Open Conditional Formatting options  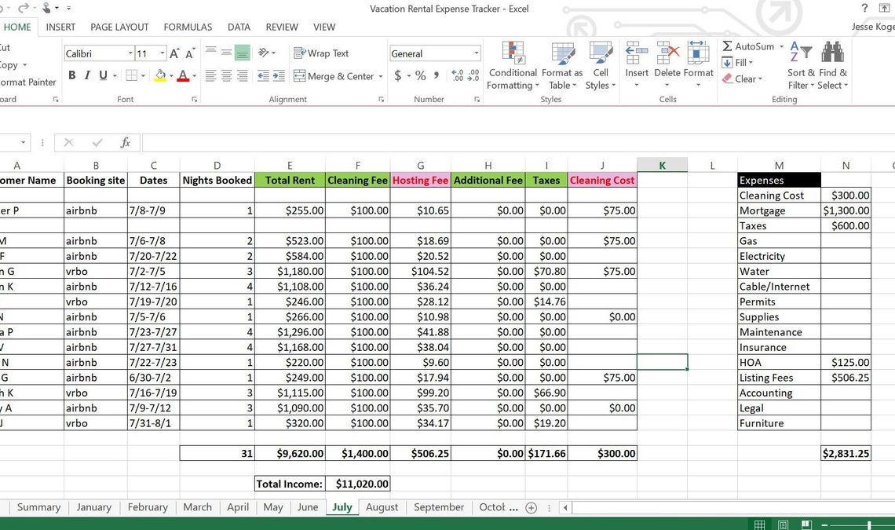click(x=512, y=66)
